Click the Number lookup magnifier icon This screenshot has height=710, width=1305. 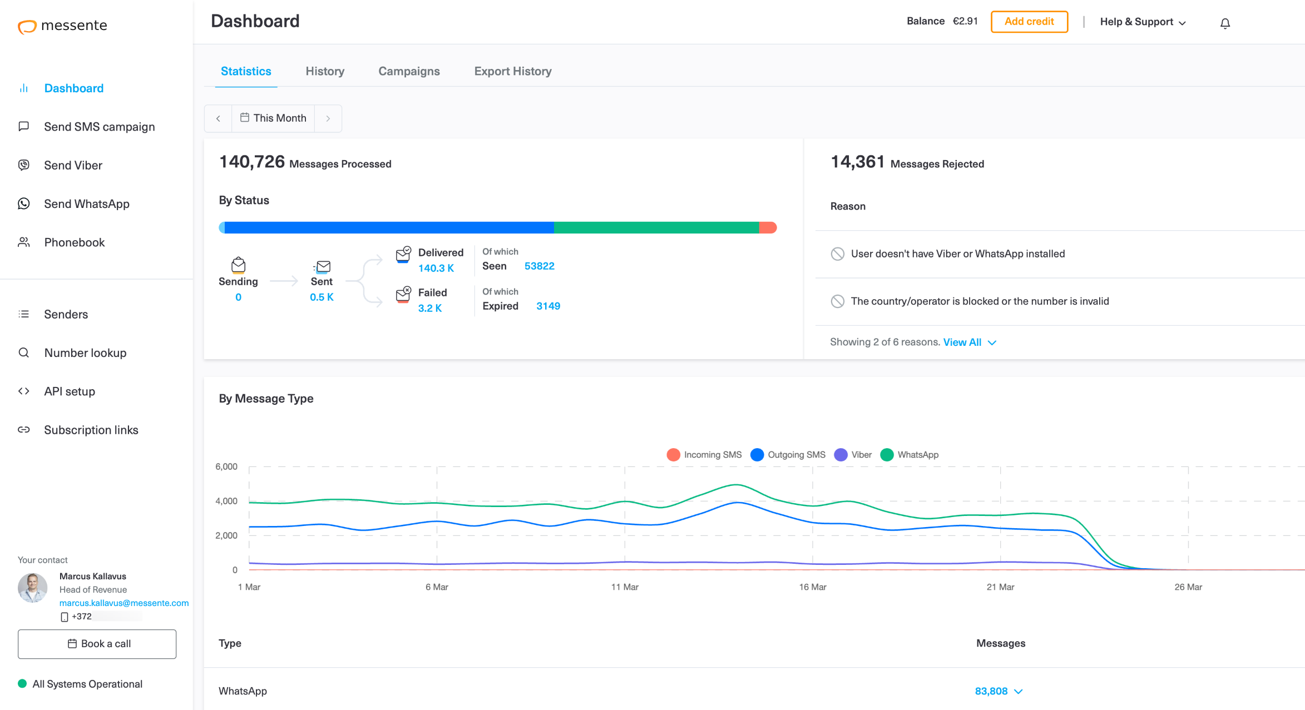24,352
